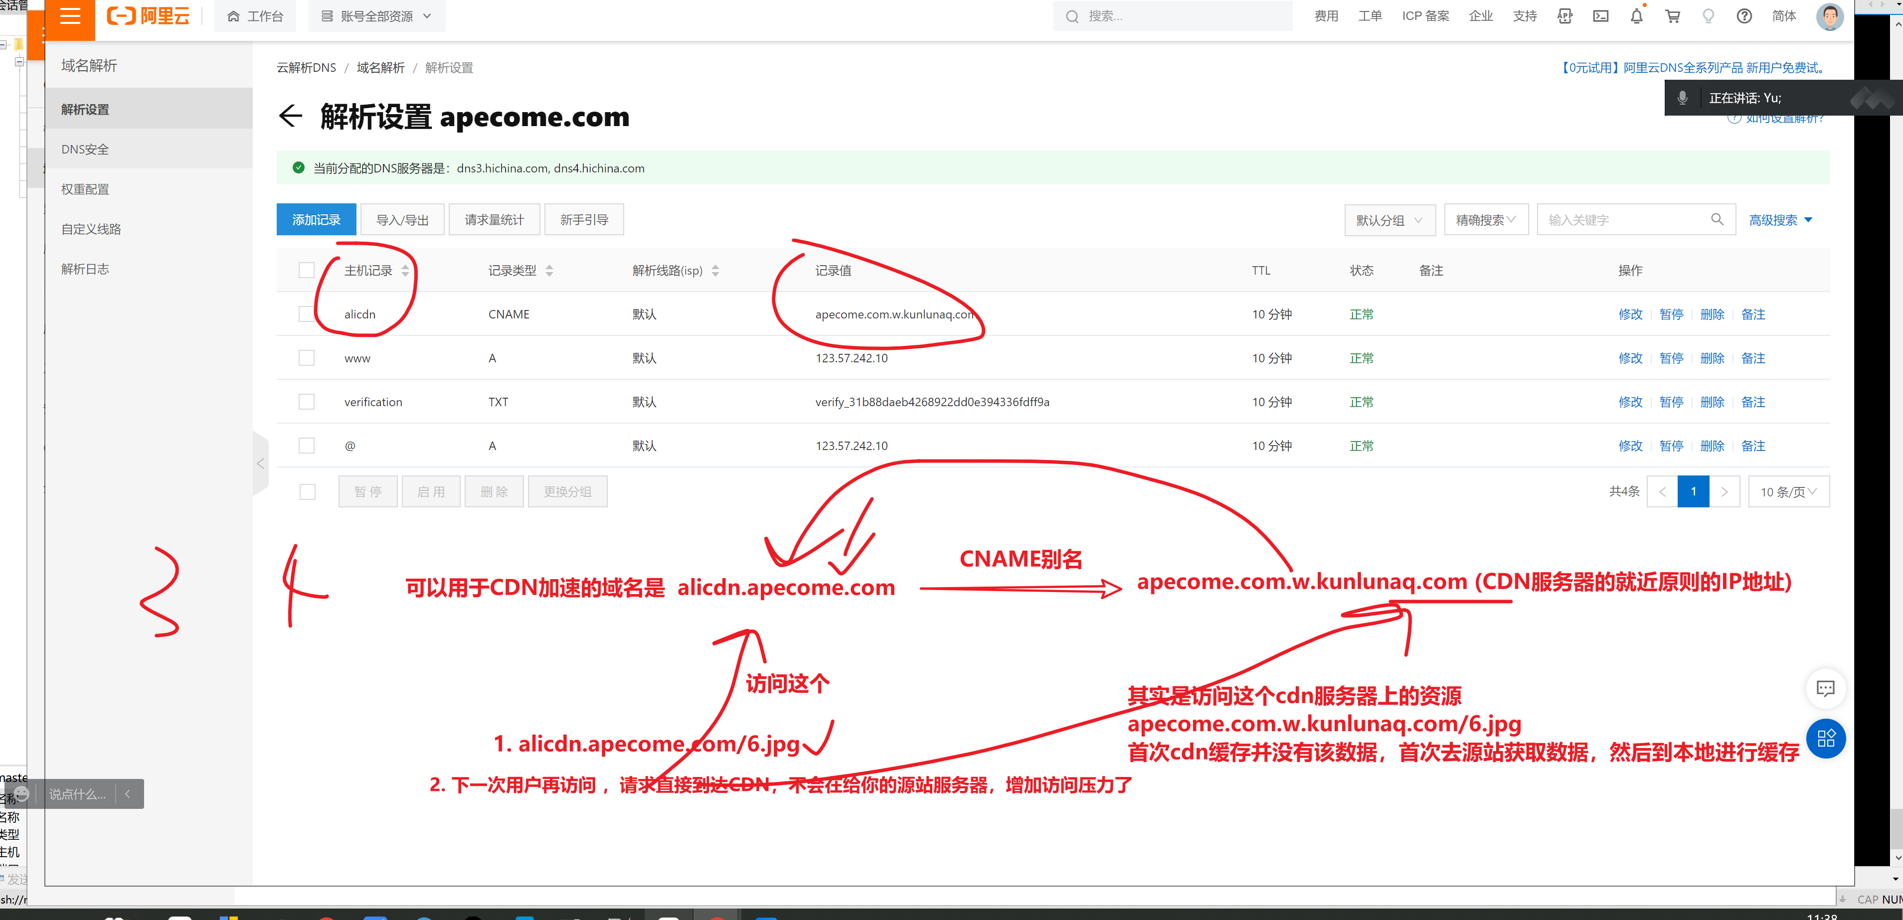Click the 域名解析 breadcrumb link
1903x920 pixels.
tap(380, 68)
